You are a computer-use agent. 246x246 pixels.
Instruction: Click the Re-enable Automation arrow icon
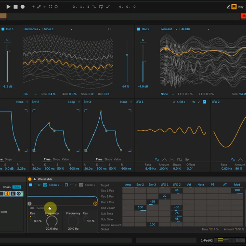coord(44,7)
